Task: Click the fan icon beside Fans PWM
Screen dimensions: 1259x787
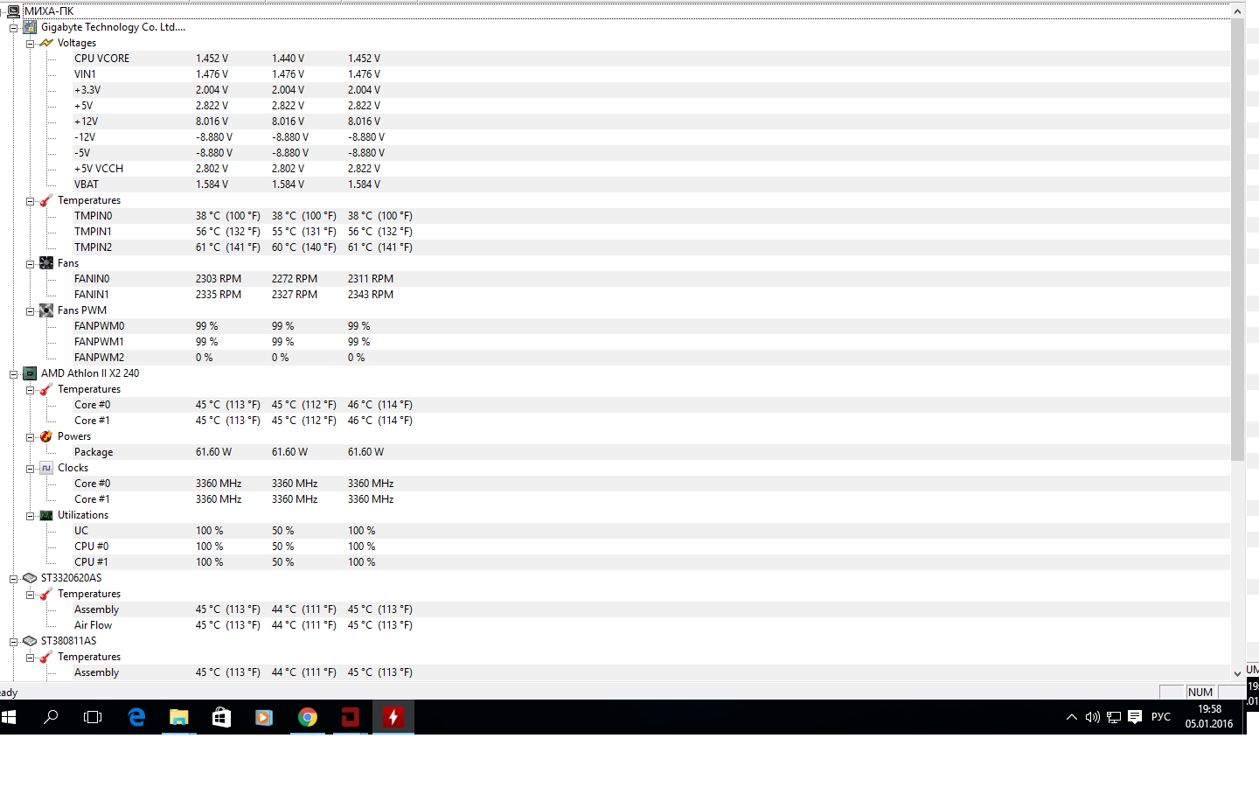Action: 46,310
